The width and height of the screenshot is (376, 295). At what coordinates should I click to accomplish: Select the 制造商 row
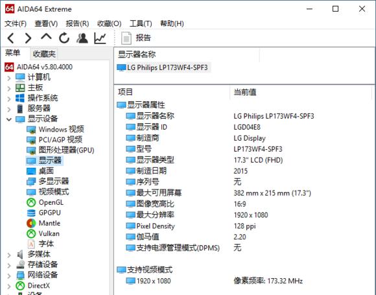pos(143,138)
